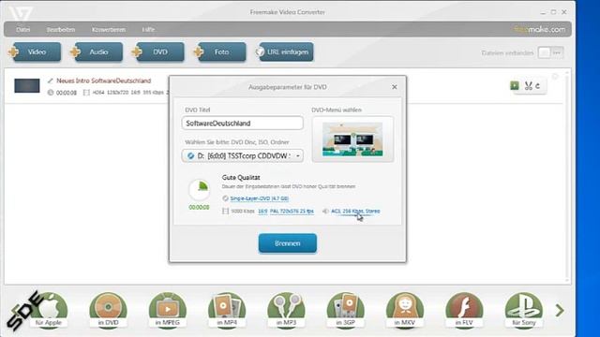
Task: Show more formats with right arrow
Action: click(560, 310)
